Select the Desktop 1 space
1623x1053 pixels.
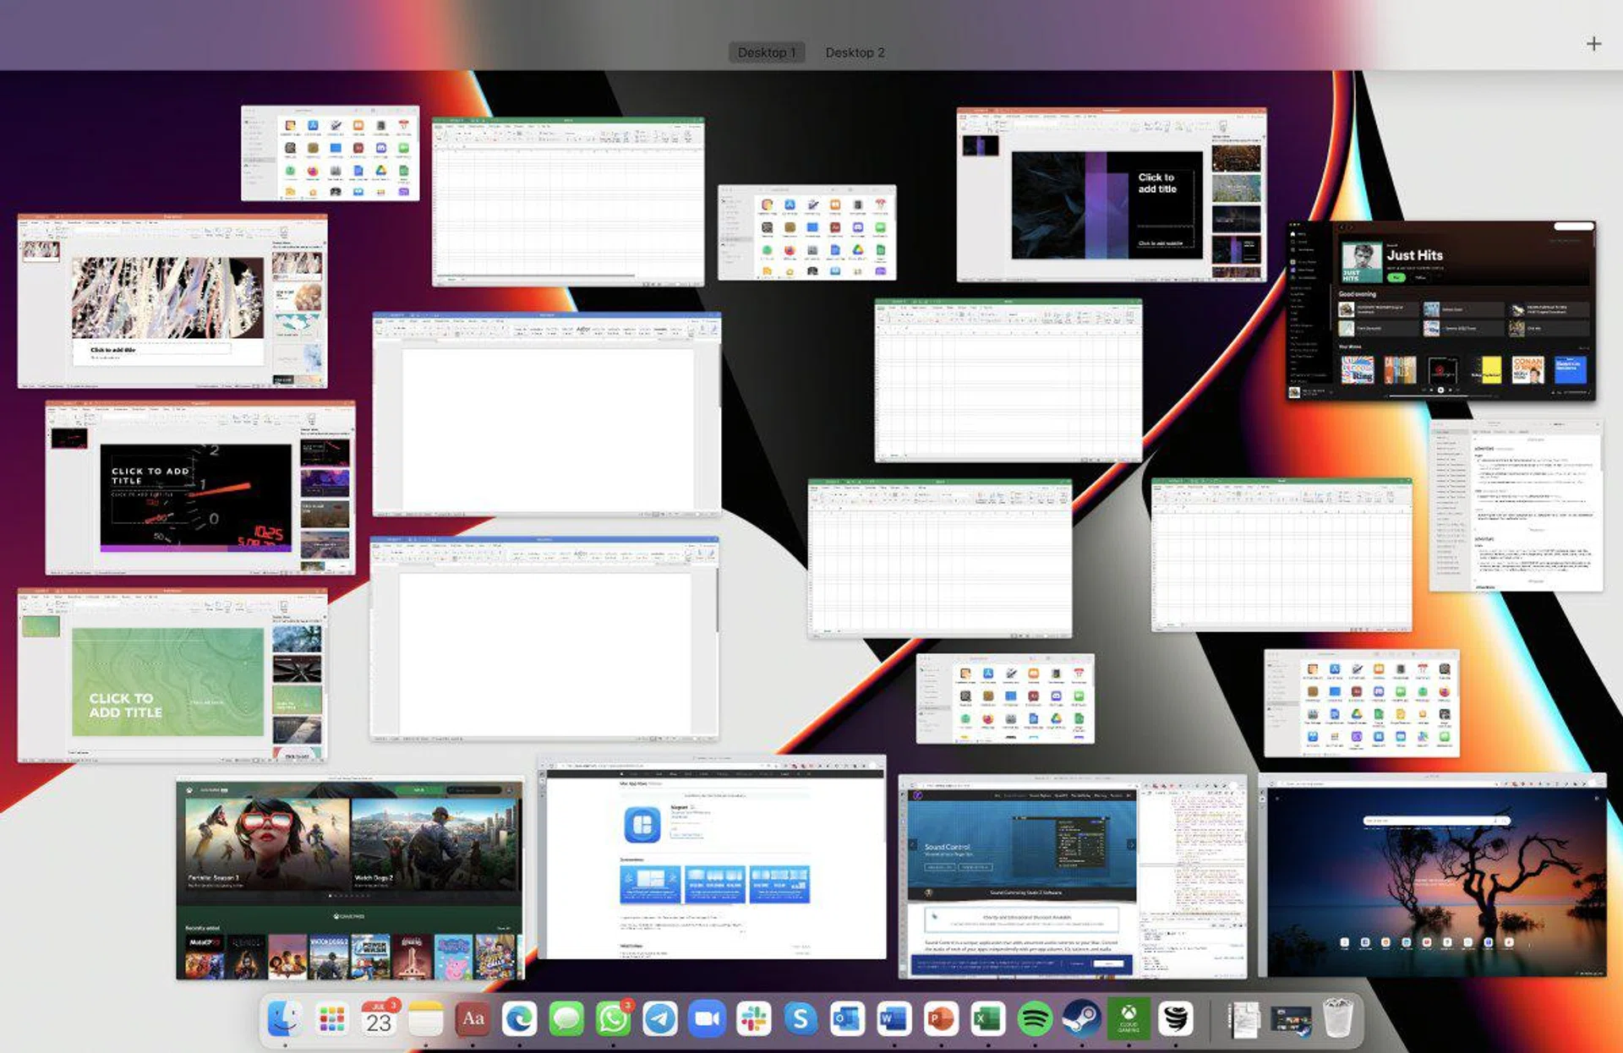[766, 52]
